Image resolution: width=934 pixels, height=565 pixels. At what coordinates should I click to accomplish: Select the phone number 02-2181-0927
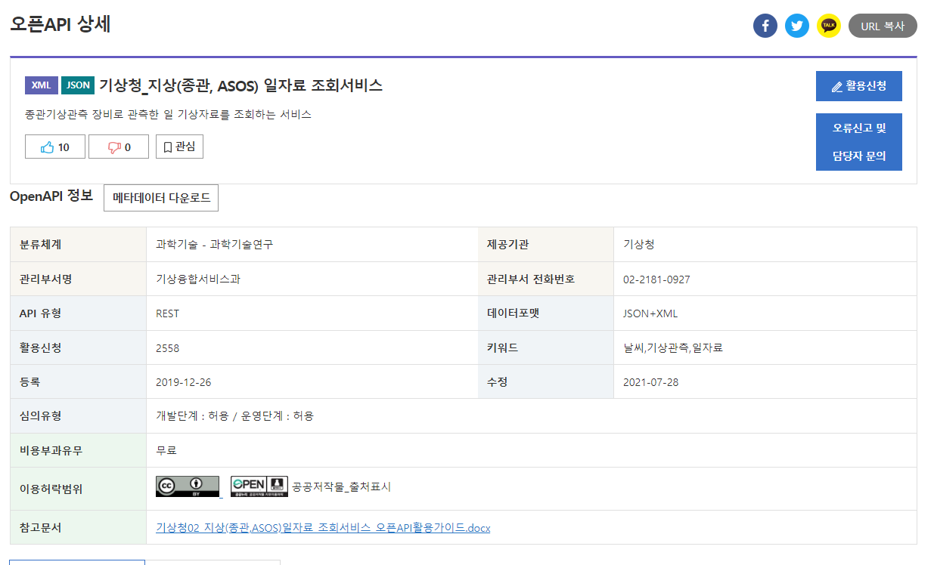click(656, 279)
